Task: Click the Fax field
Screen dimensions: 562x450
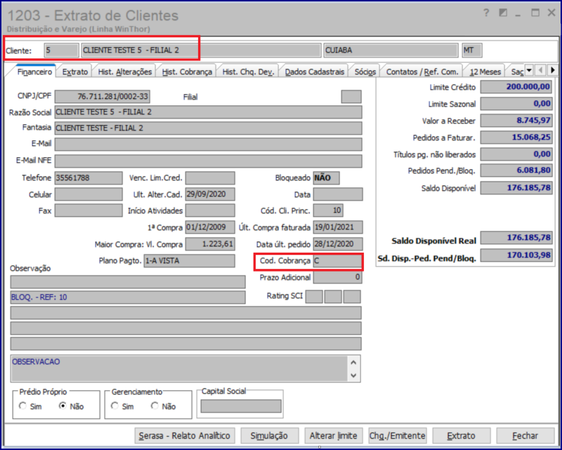Action: [x=89, y=211]
